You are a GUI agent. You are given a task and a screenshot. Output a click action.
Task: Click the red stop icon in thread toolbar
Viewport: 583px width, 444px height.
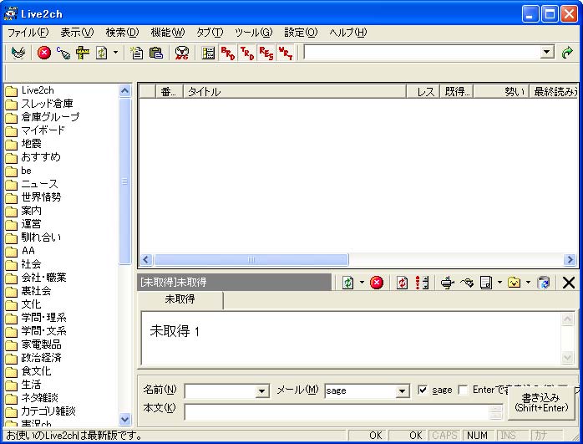click(377, 283)
